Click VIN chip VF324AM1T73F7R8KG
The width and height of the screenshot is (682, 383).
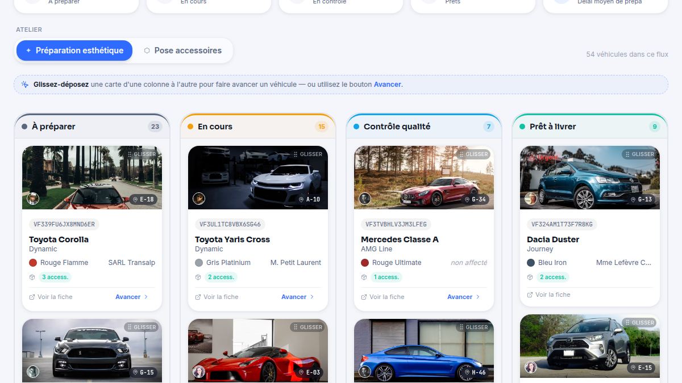562,224
